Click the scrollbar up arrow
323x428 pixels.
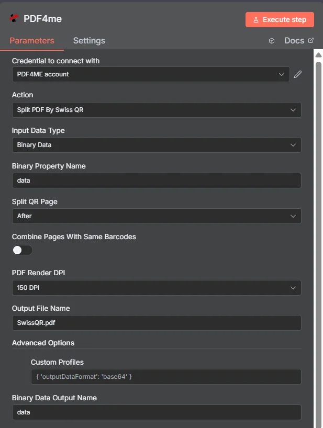point(318,55)
